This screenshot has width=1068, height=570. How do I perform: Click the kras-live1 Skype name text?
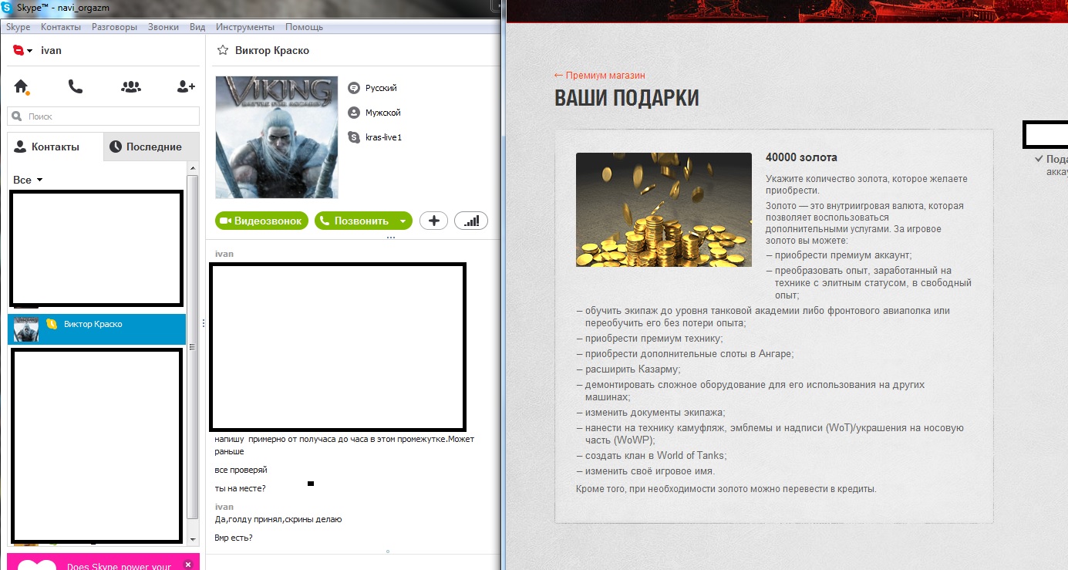[x=384, y=137]
